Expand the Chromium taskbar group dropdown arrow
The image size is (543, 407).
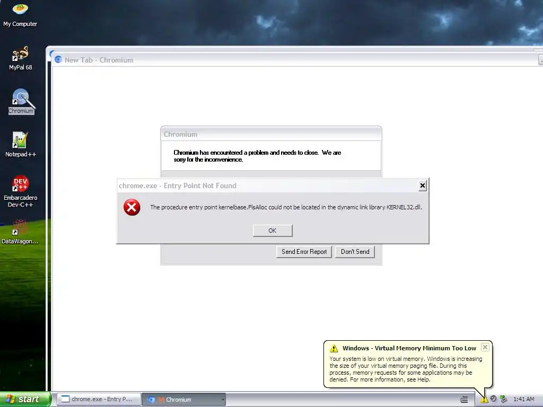[223, 400]
